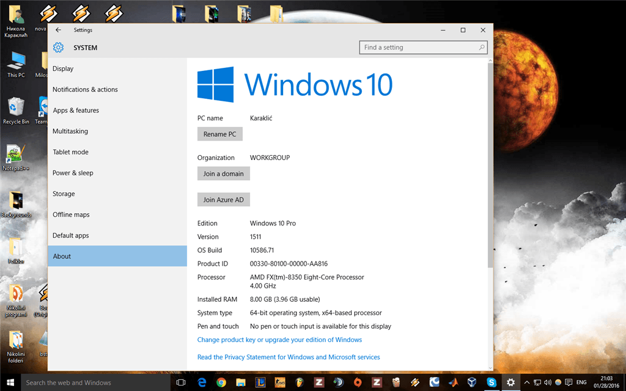Open VirtualBox from the taskbar

[472, 382]
